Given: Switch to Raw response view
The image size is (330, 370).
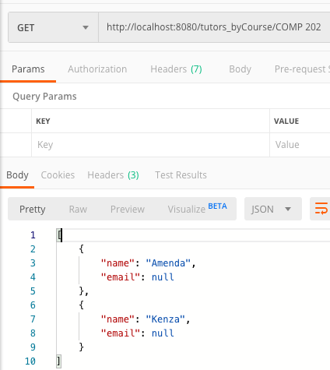Looking at the screenshot, I should coord(78,209).
